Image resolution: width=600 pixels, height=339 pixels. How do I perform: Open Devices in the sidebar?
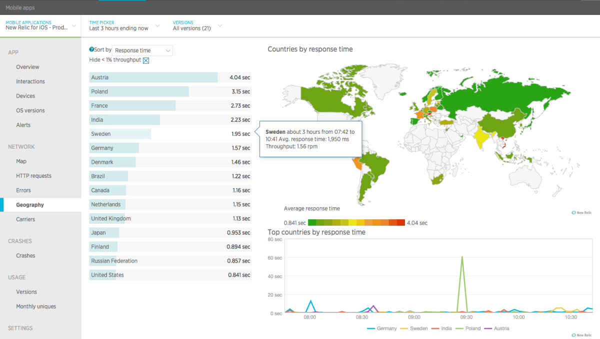[x=25, y=96]
